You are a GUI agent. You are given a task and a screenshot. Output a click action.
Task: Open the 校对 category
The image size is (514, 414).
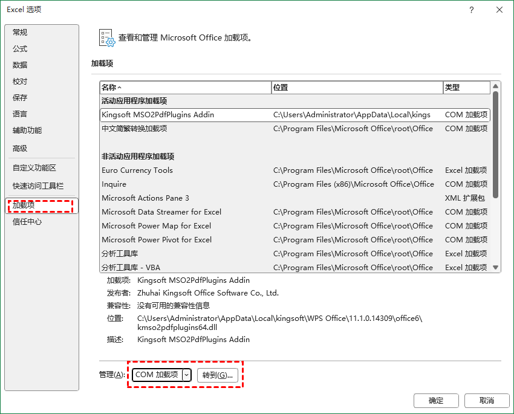[42, 81]
